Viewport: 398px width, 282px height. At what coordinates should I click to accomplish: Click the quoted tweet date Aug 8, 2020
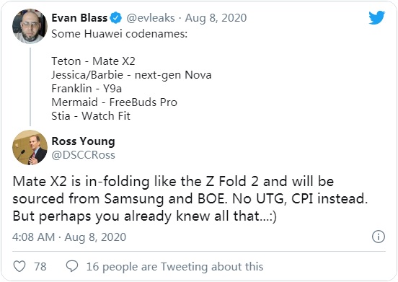[x=216, y=18]
